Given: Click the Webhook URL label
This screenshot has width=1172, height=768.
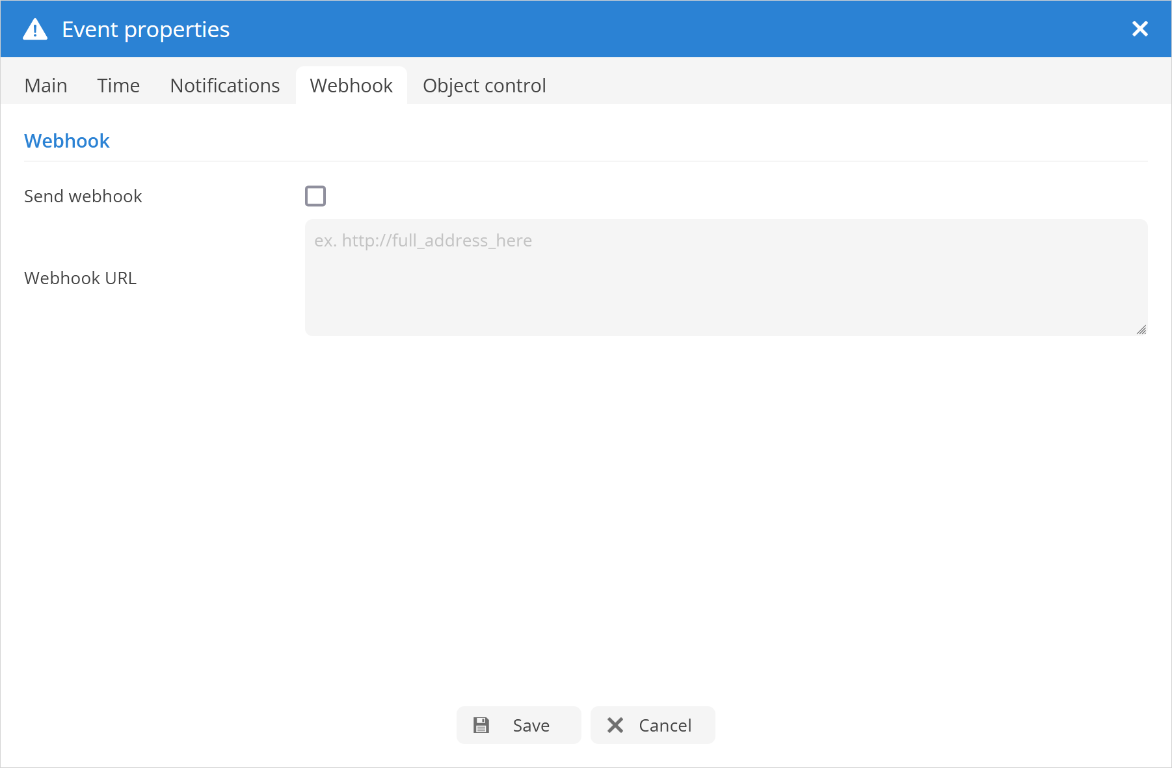Looking at the screenshot, I should pyautogui.click(x=80, y=278).
